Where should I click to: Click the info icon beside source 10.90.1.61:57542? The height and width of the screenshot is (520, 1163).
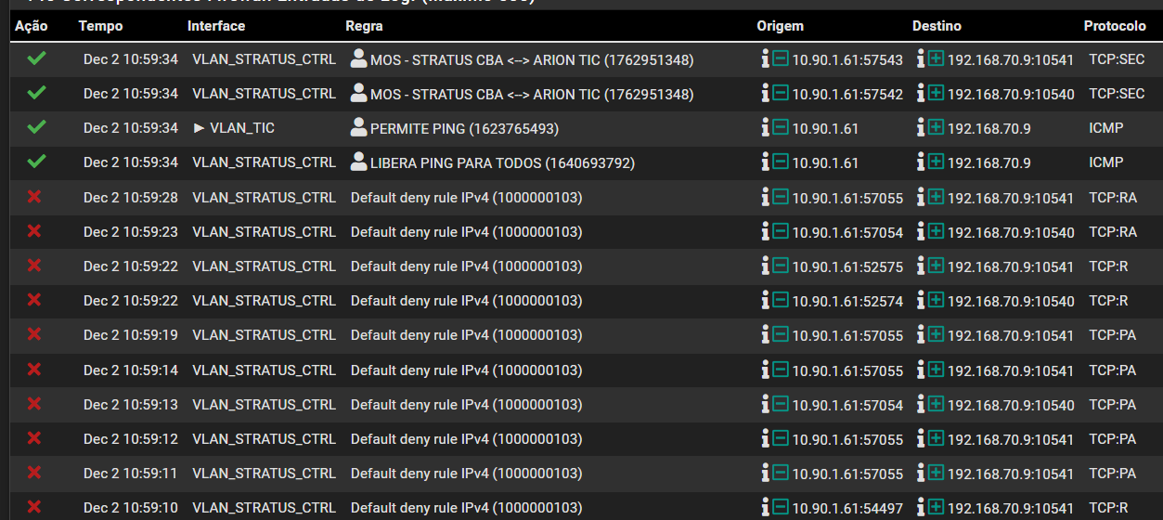(765, 94)
